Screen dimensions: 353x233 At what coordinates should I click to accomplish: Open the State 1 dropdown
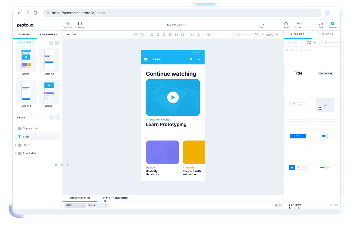75,205
